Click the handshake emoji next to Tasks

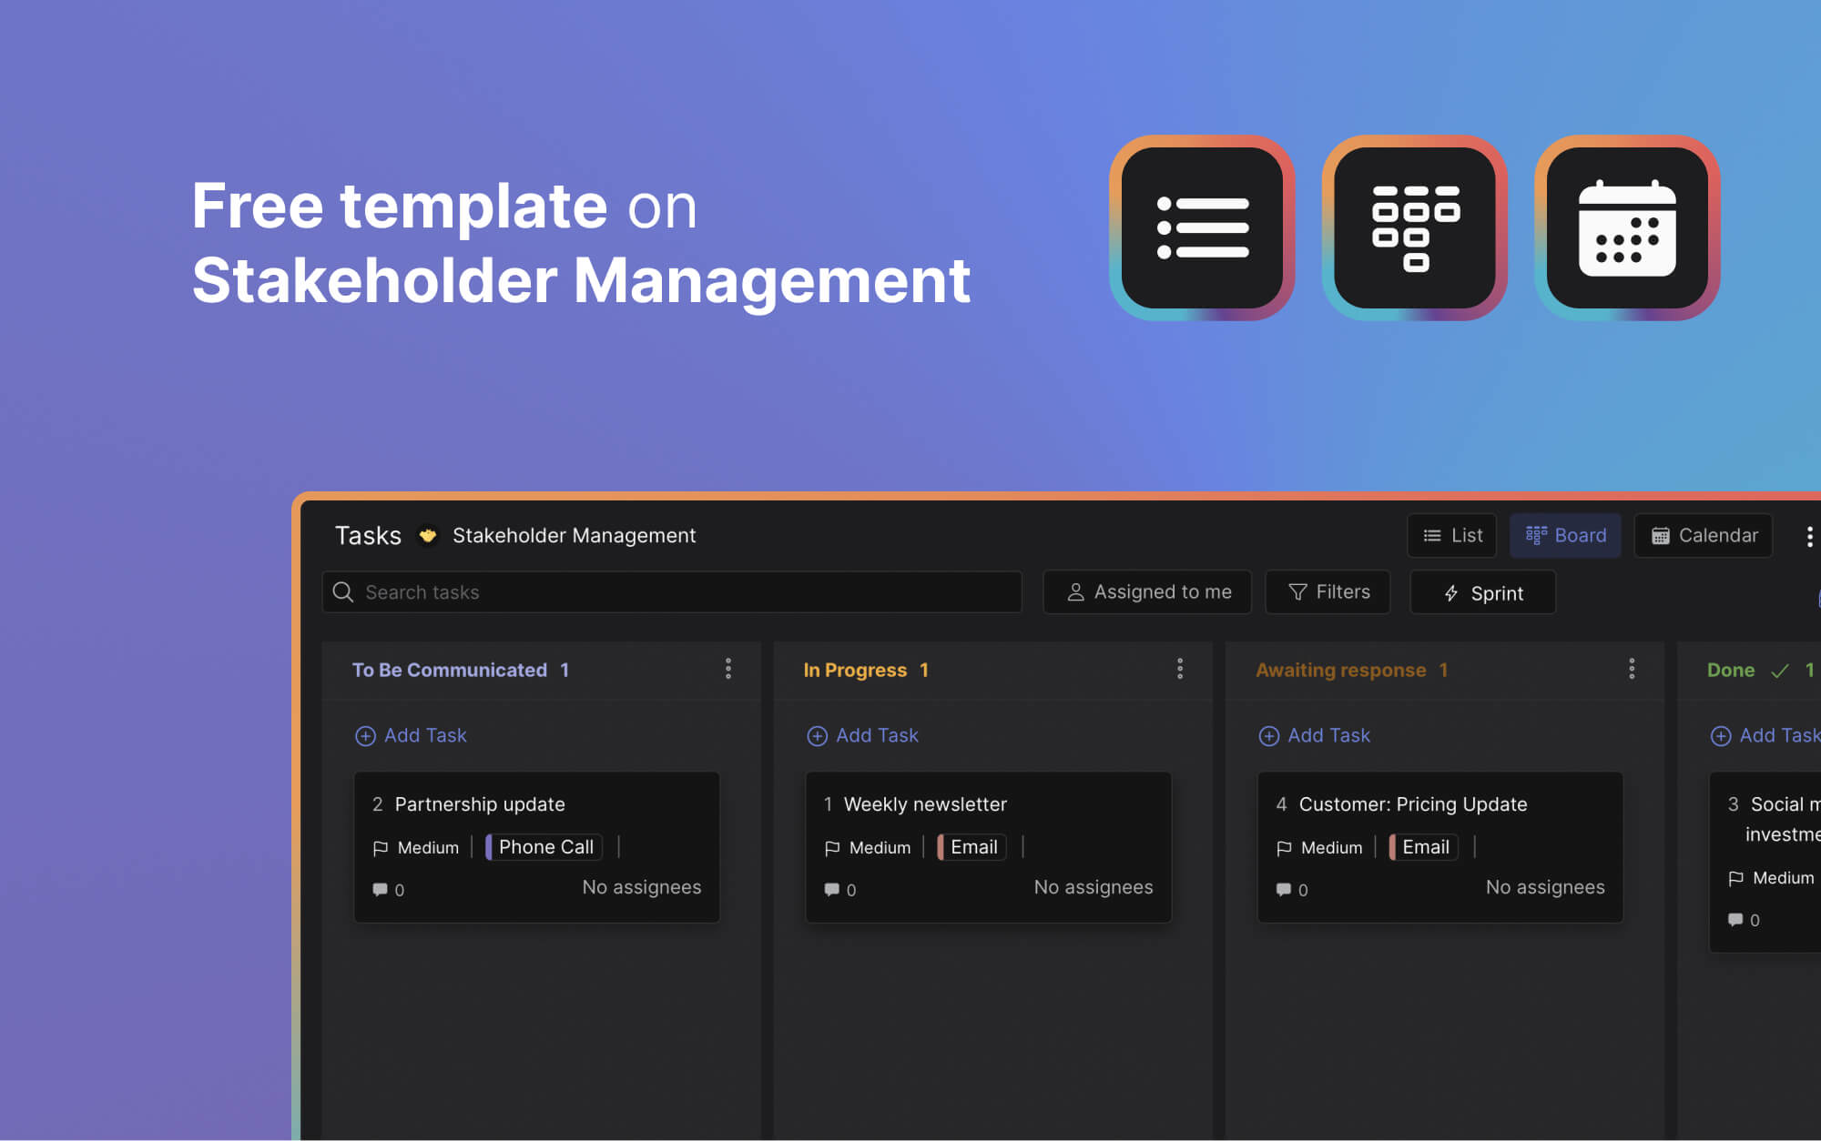pos(427,535)
